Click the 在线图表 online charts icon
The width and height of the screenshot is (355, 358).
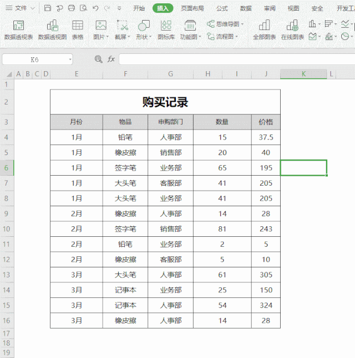point(292,29)
